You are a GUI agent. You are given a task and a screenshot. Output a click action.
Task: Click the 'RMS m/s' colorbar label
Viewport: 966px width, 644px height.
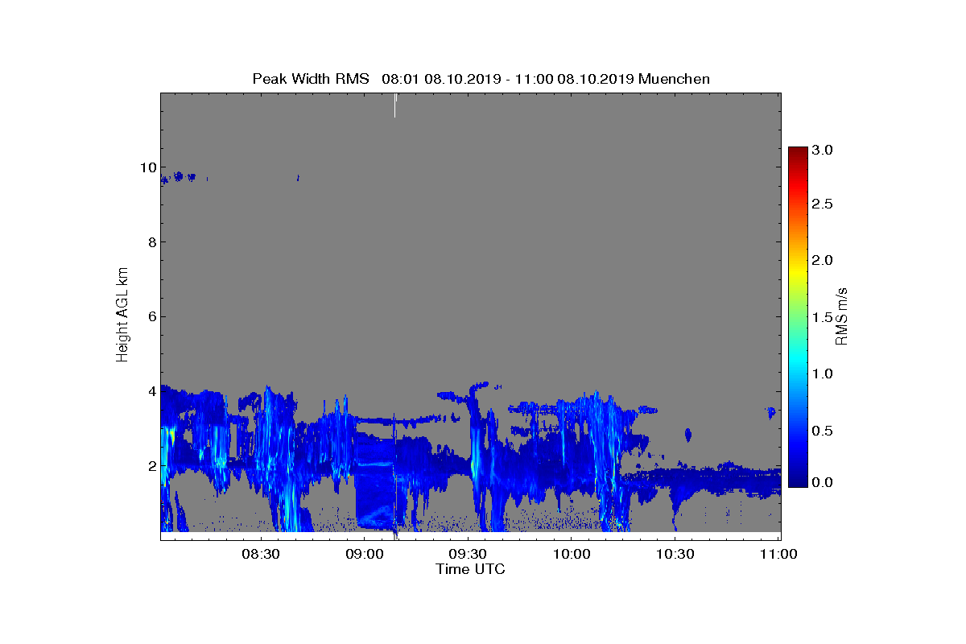tap(843, 316)
